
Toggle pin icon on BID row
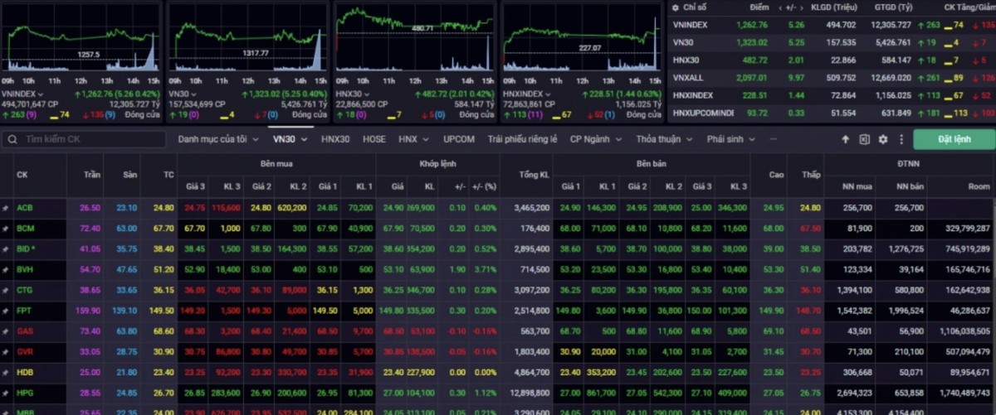[6, 249]
